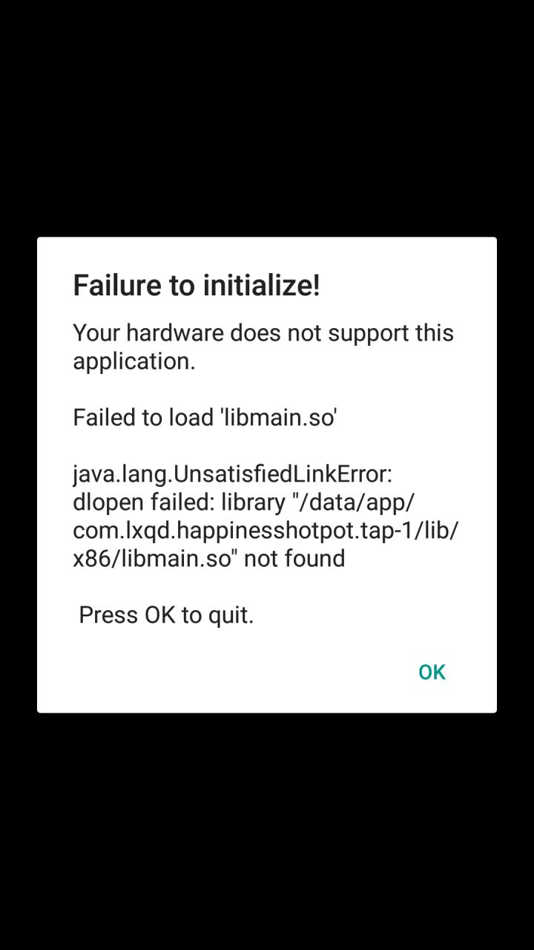Select the word 'application.' in the message
This screenshot has height=950, width=534.
coord(134,361)
